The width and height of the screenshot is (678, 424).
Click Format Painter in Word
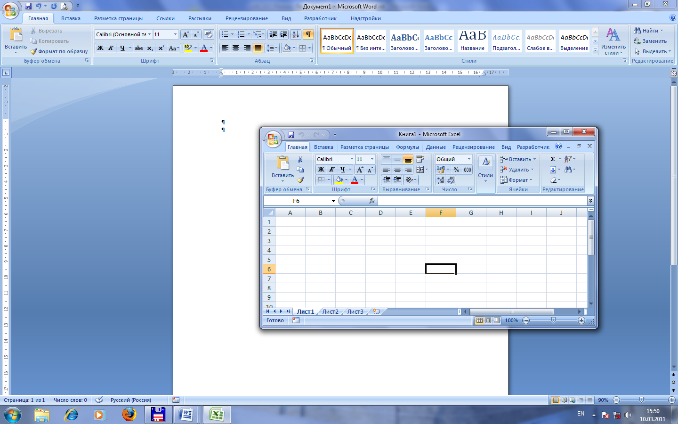(59, 51)
